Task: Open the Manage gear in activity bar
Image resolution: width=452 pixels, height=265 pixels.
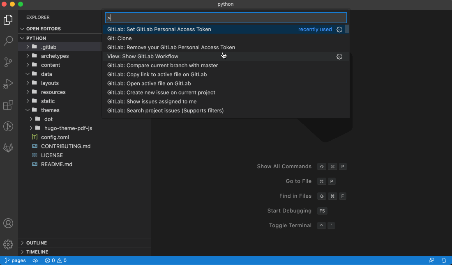Action: tap(8, 244)
